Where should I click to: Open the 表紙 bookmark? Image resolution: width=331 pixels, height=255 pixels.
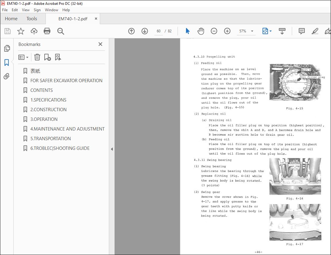35,71
